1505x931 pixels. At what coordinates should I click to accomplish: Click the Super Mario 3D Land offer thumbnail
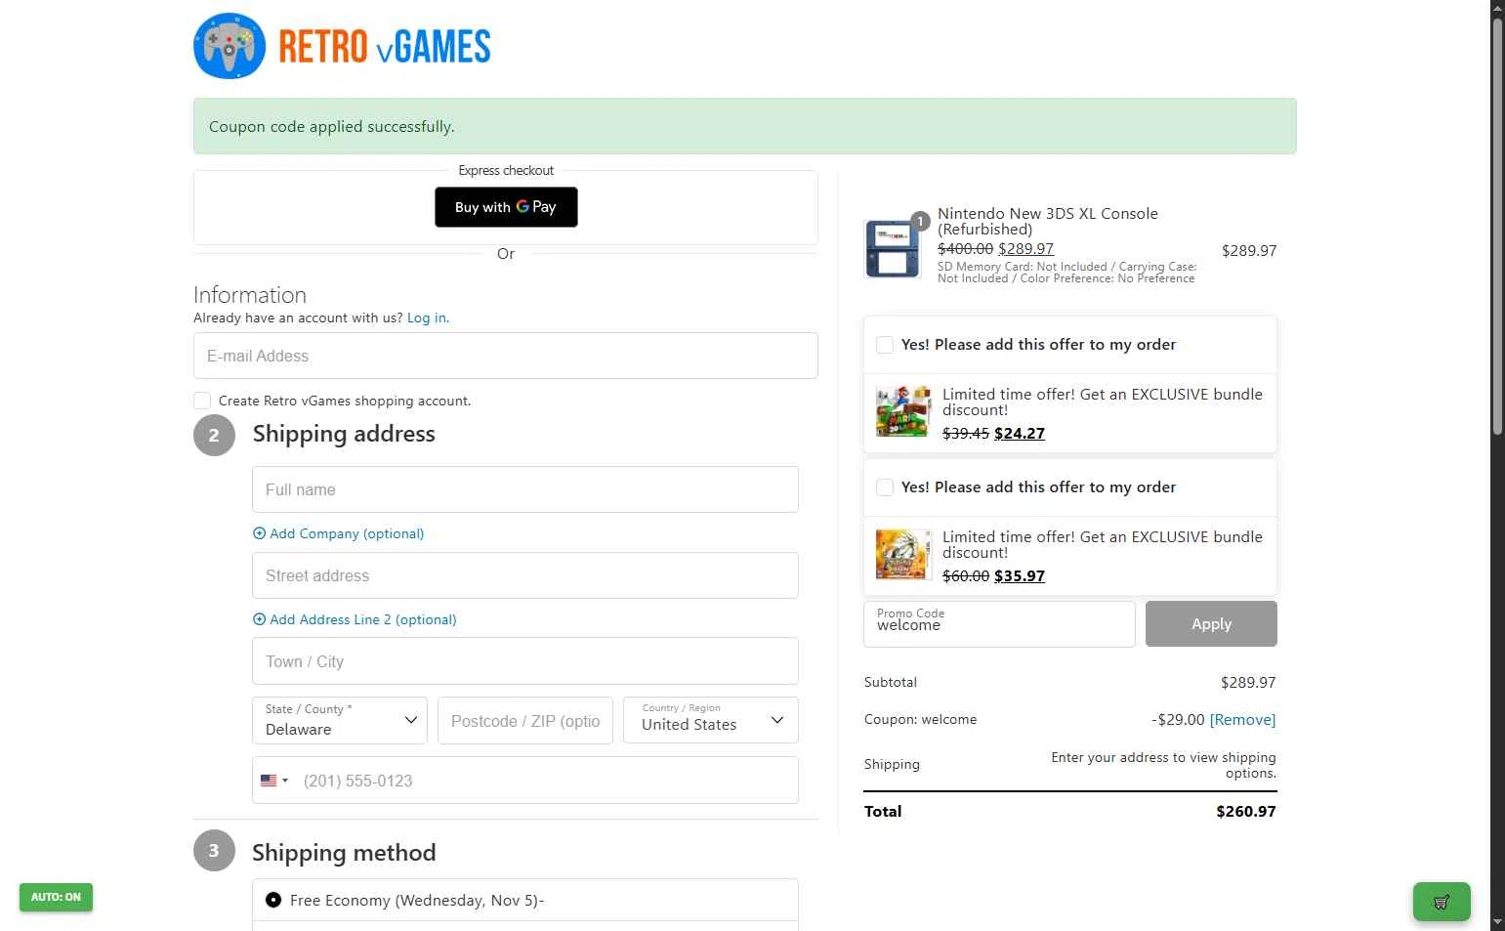pyautogui.click(x=903, y=411)
